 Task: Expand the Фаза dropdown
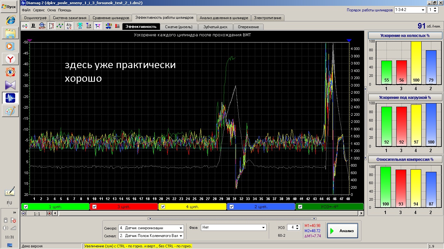point(234,228)
